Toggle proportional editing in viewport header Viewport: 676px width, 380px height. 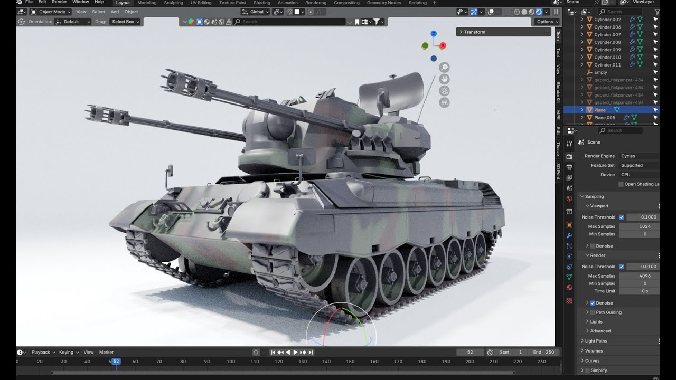(x=310, y=12)
